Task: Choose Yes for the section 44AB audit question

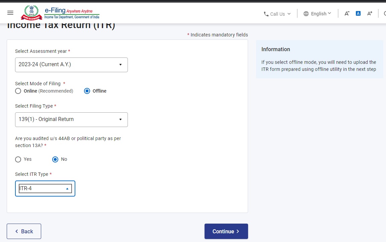Action: (18, 159)
